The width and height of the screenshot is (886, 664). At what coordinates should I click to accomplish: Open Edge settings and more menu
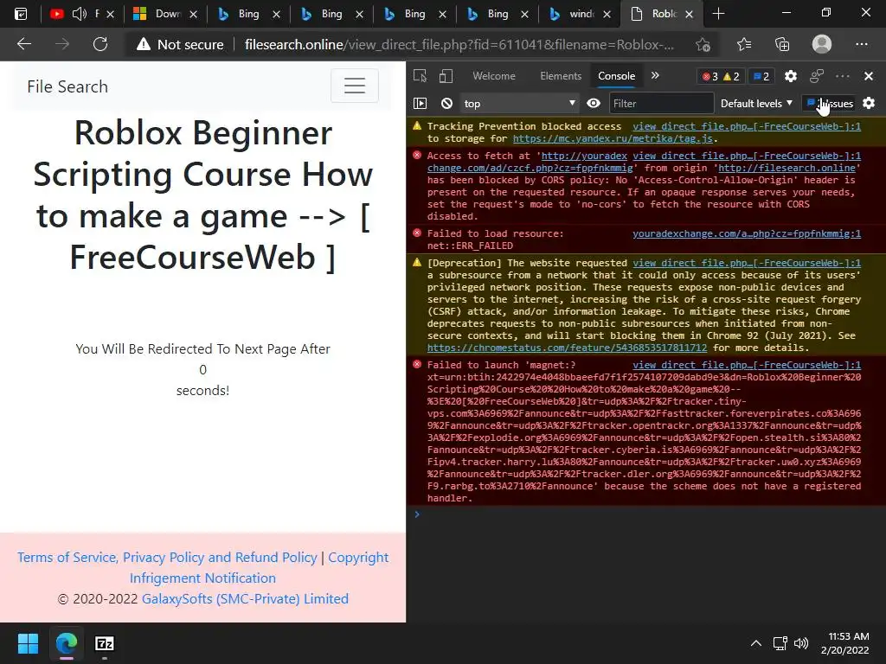(861, 44)
